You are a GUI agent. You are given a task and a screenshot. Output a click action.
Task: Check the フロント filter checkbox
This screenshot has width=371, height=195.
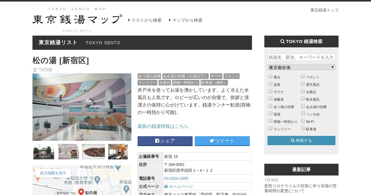[x=303, y=76]
